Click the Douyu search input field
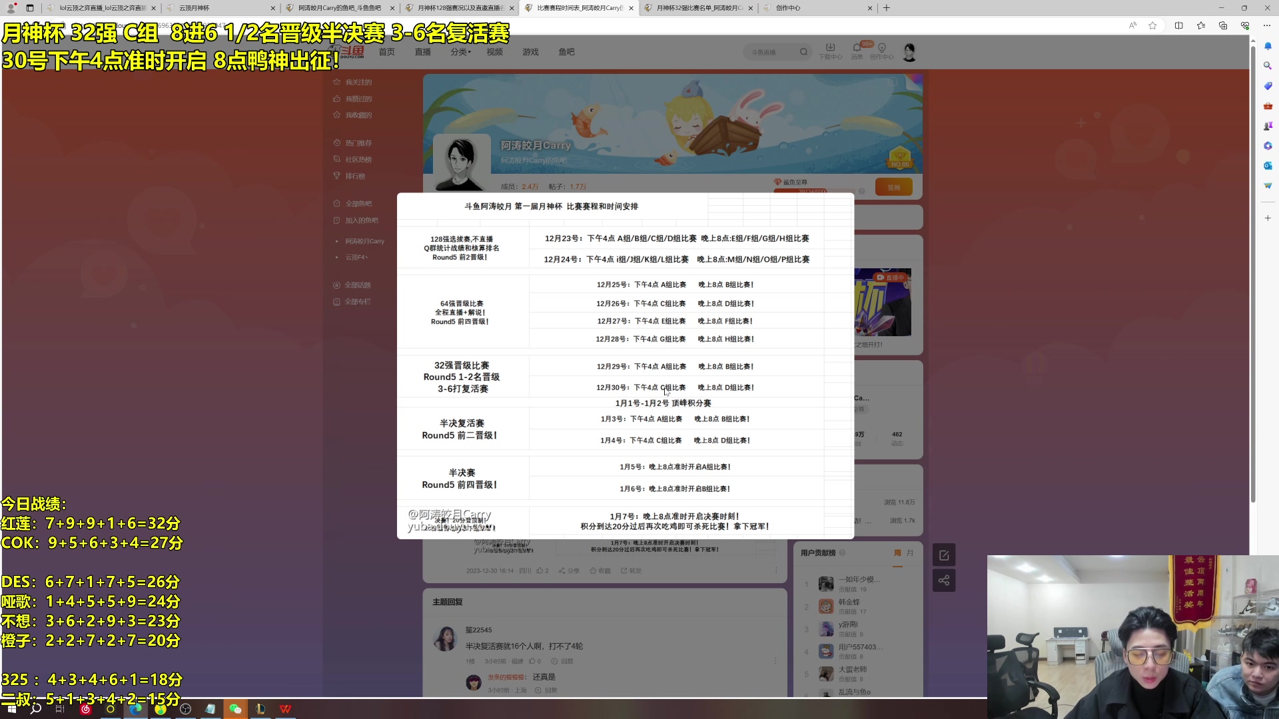Screen dimensions: 1279x719 pyautogui.click(x=771, y=52)
